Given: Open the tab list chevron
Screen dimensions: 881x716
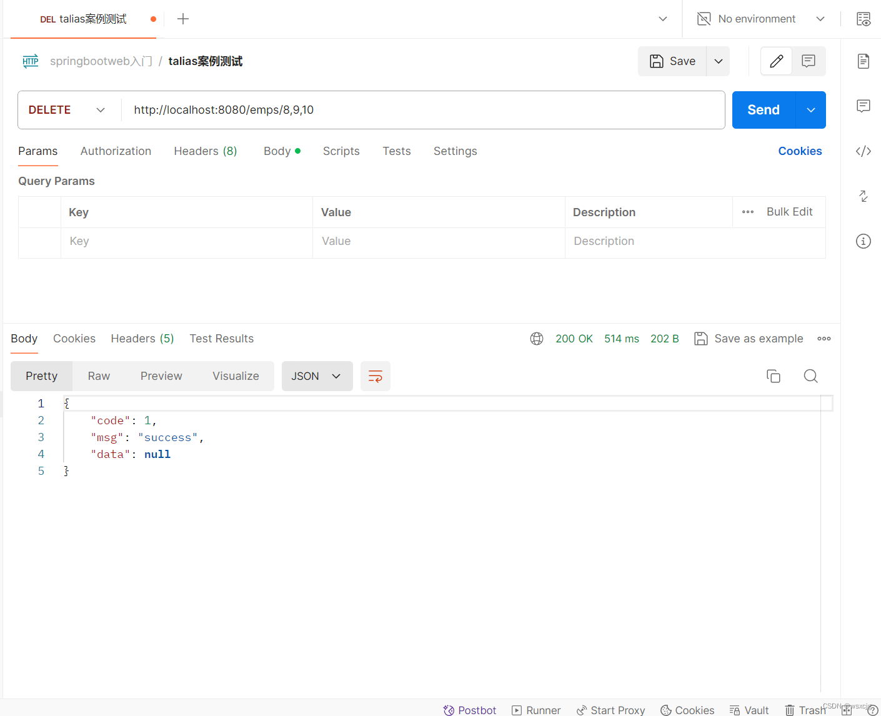Looking at the screenshot, I should [x=663, y=19].
